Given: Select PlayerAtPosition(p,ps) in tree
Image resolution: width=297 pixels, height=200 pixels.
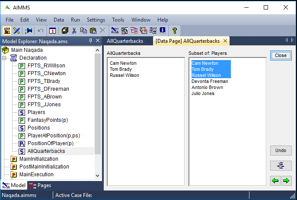Looking at the screenshot, I should pos(54,136).
